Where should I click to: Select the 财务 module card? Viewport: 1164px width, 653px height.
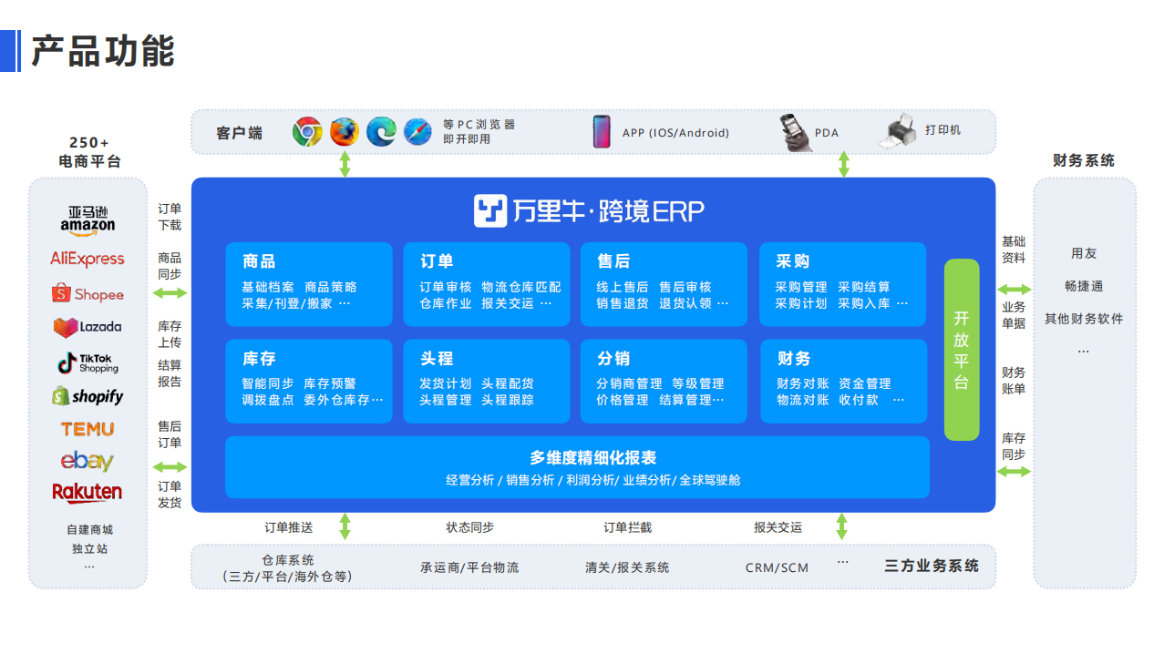tap(842, 381)
